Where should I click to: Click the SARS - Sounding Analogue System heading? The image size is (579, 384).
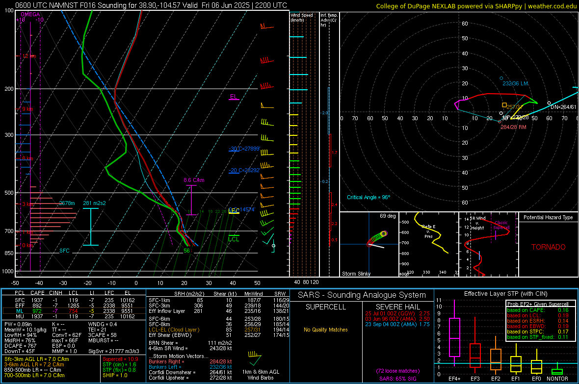[x=362, y=295]
